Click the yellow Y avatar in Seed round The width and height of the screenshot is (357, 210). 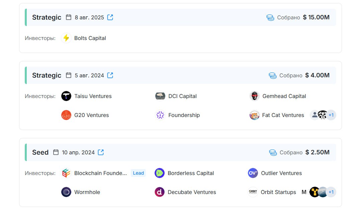coord(315,192)
